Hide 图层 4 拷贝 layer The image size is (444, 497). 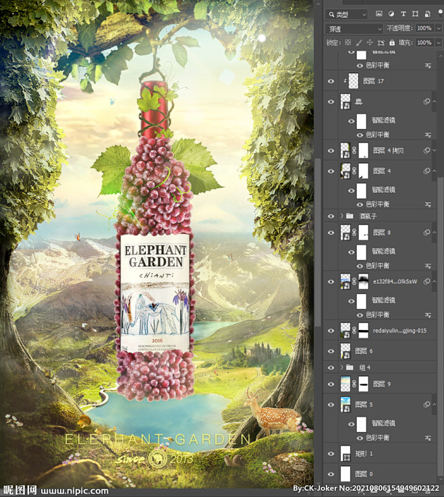(331, 151)
